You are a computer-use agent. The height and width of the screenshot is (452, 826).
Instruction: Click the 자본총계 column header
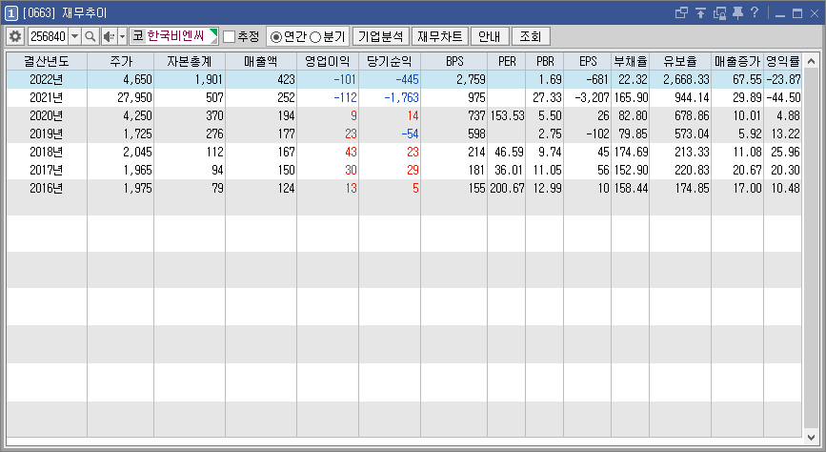coord(190,61)
